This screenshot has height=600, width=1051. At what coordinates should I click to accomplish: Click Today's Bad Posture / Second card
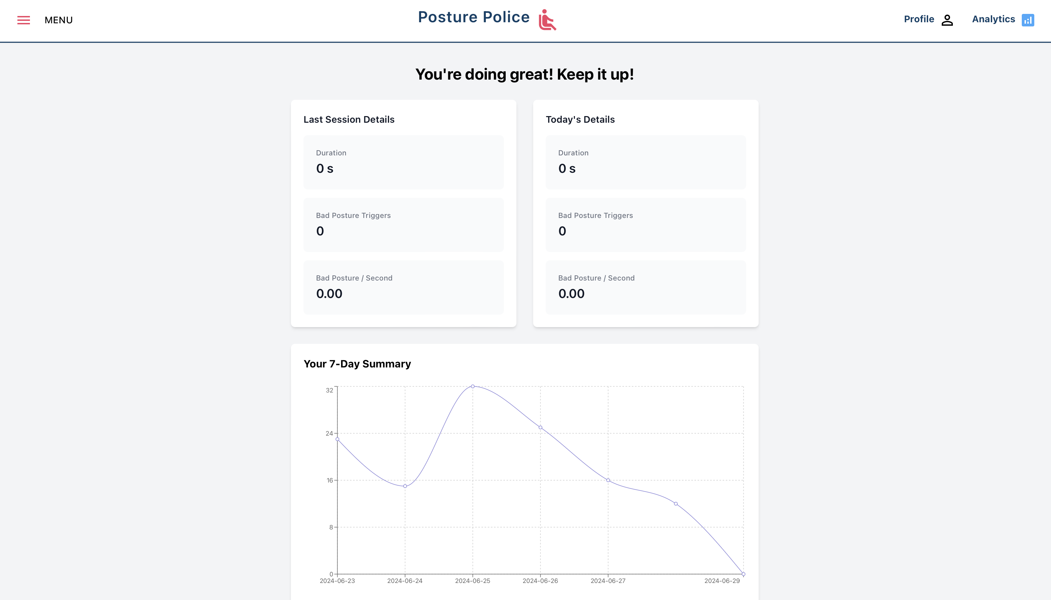[646, 287]
